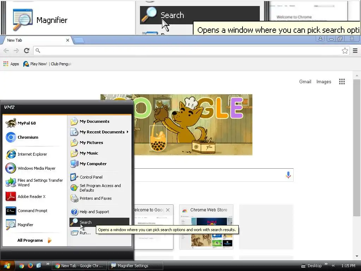Image resolution: width=361 pixels, height=271 pixels.
Task: Open Play Now! Club Penguin bookmark
Action: point(48,64)
